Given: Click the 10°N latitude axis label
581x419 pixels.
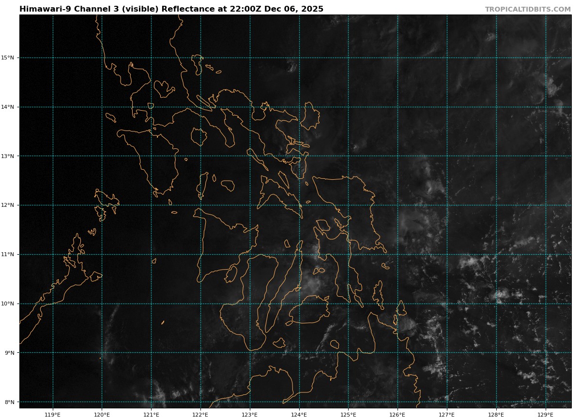Looking at the screenshot, I should 9,303.
